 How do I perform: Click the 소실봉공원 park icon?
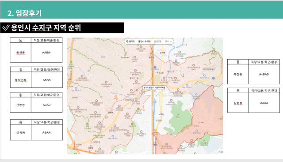pos(132,124)
